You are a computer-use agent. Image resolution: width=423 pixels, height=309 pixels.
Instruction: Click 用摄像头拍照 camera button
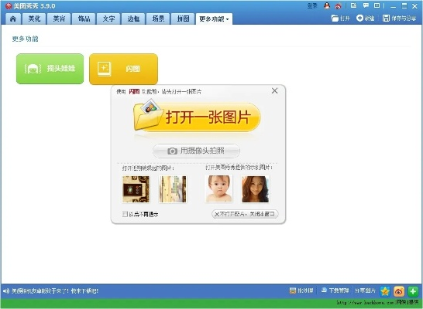tap(196, 151)
